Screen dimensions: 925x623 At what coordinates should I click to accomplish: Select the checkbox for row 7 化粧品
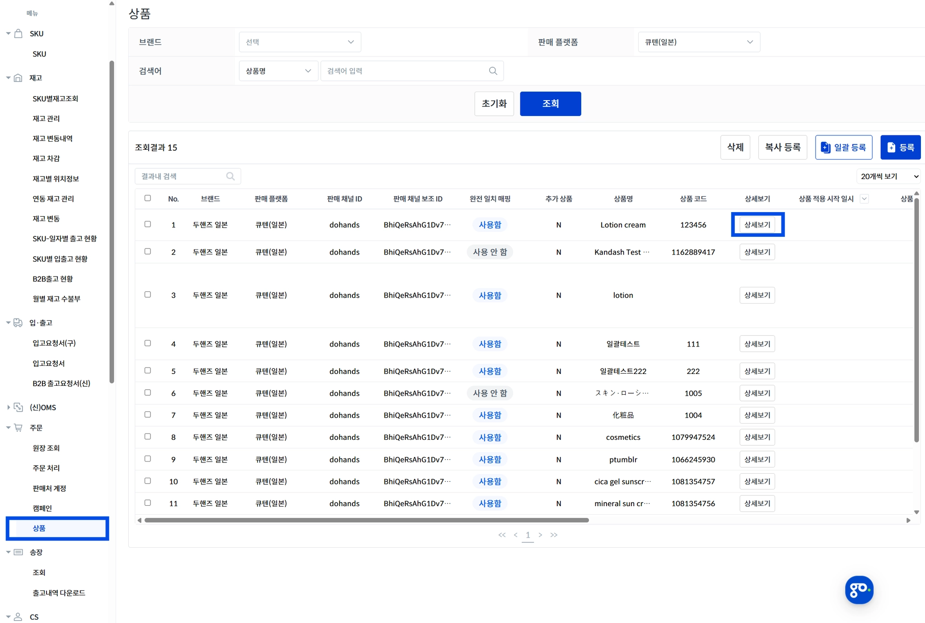click(148, 415)
